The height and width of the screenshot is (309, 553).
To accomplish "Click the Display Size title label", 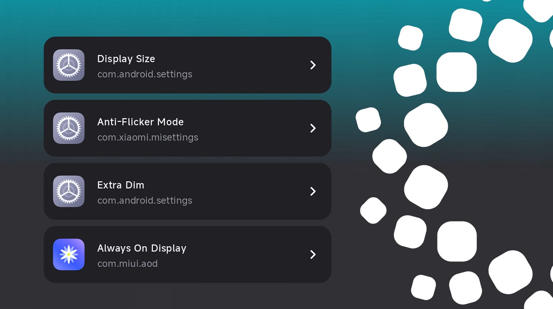I will (x=126, y=59).
